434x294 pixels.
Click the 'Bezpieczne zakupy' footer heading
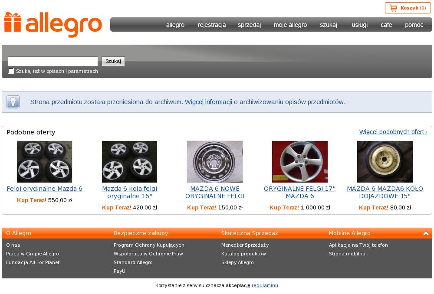(x=141, y=233)
